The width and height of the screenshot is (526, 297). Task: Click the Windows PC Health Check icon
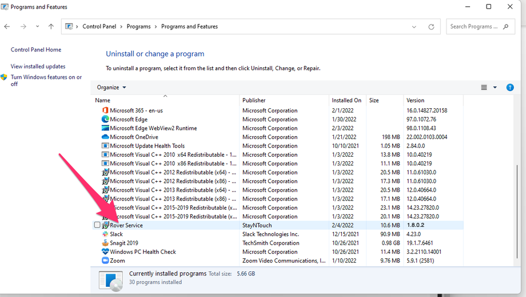point(105,251)
